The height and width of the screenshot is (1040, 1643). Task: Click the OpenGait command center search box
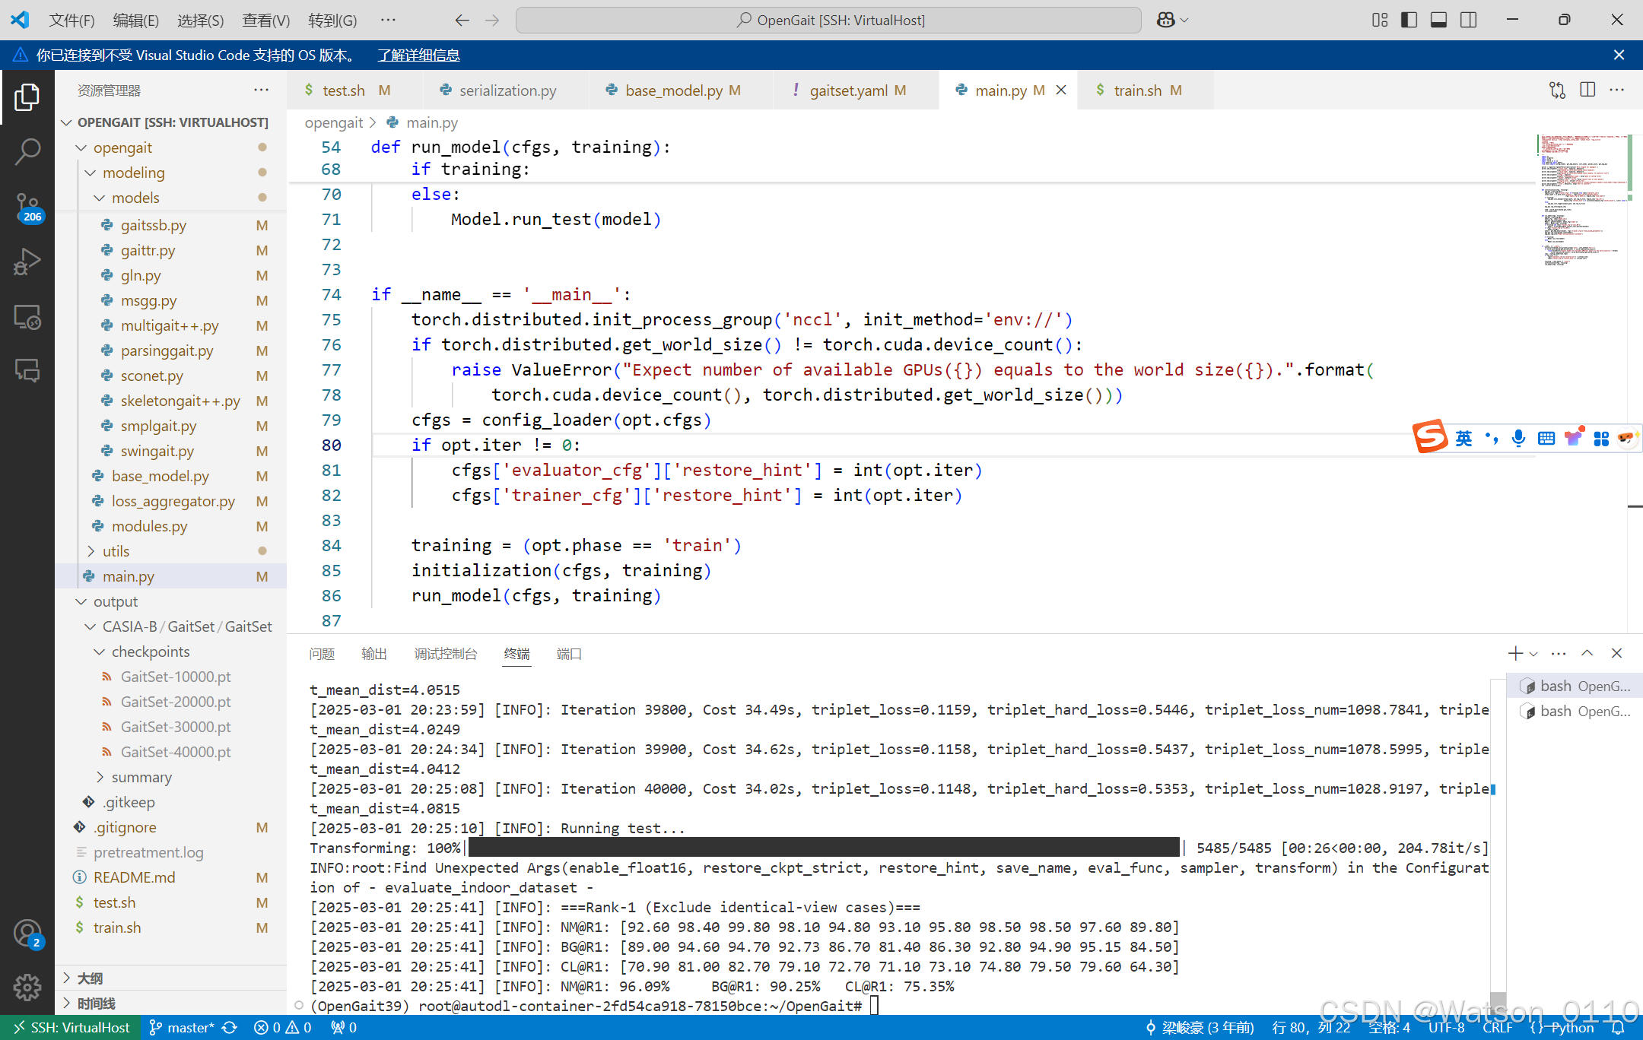(829, 20)
